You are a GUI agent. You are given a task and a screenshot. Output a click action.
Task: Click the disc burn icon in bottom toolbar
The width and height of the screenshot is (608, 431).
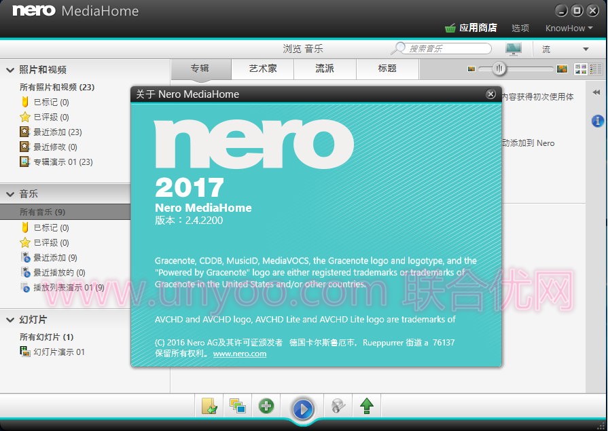pos(338,406)
